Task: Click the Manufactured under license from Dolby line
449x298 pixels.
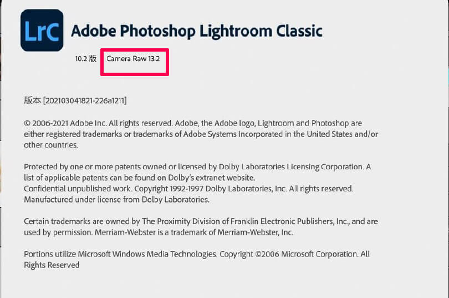Action: 116,199
